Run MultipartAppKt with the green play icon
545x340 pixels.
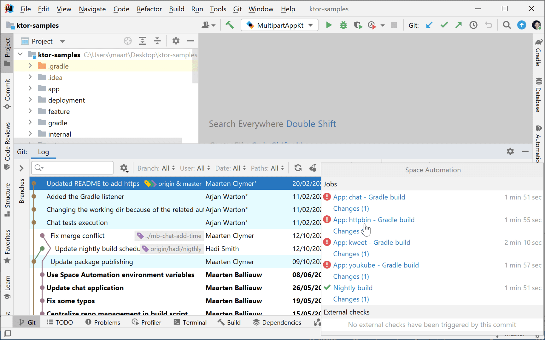tap(329, 25)
